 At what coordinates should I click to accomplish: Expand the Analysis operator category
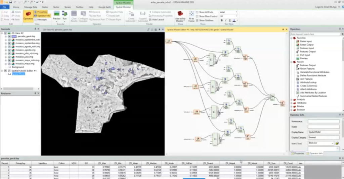(x=292, y=99)
